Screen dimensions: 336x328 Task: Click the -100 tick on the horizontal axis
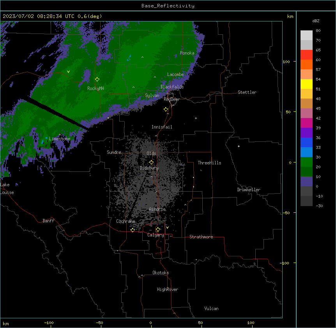tap(49, 323)
